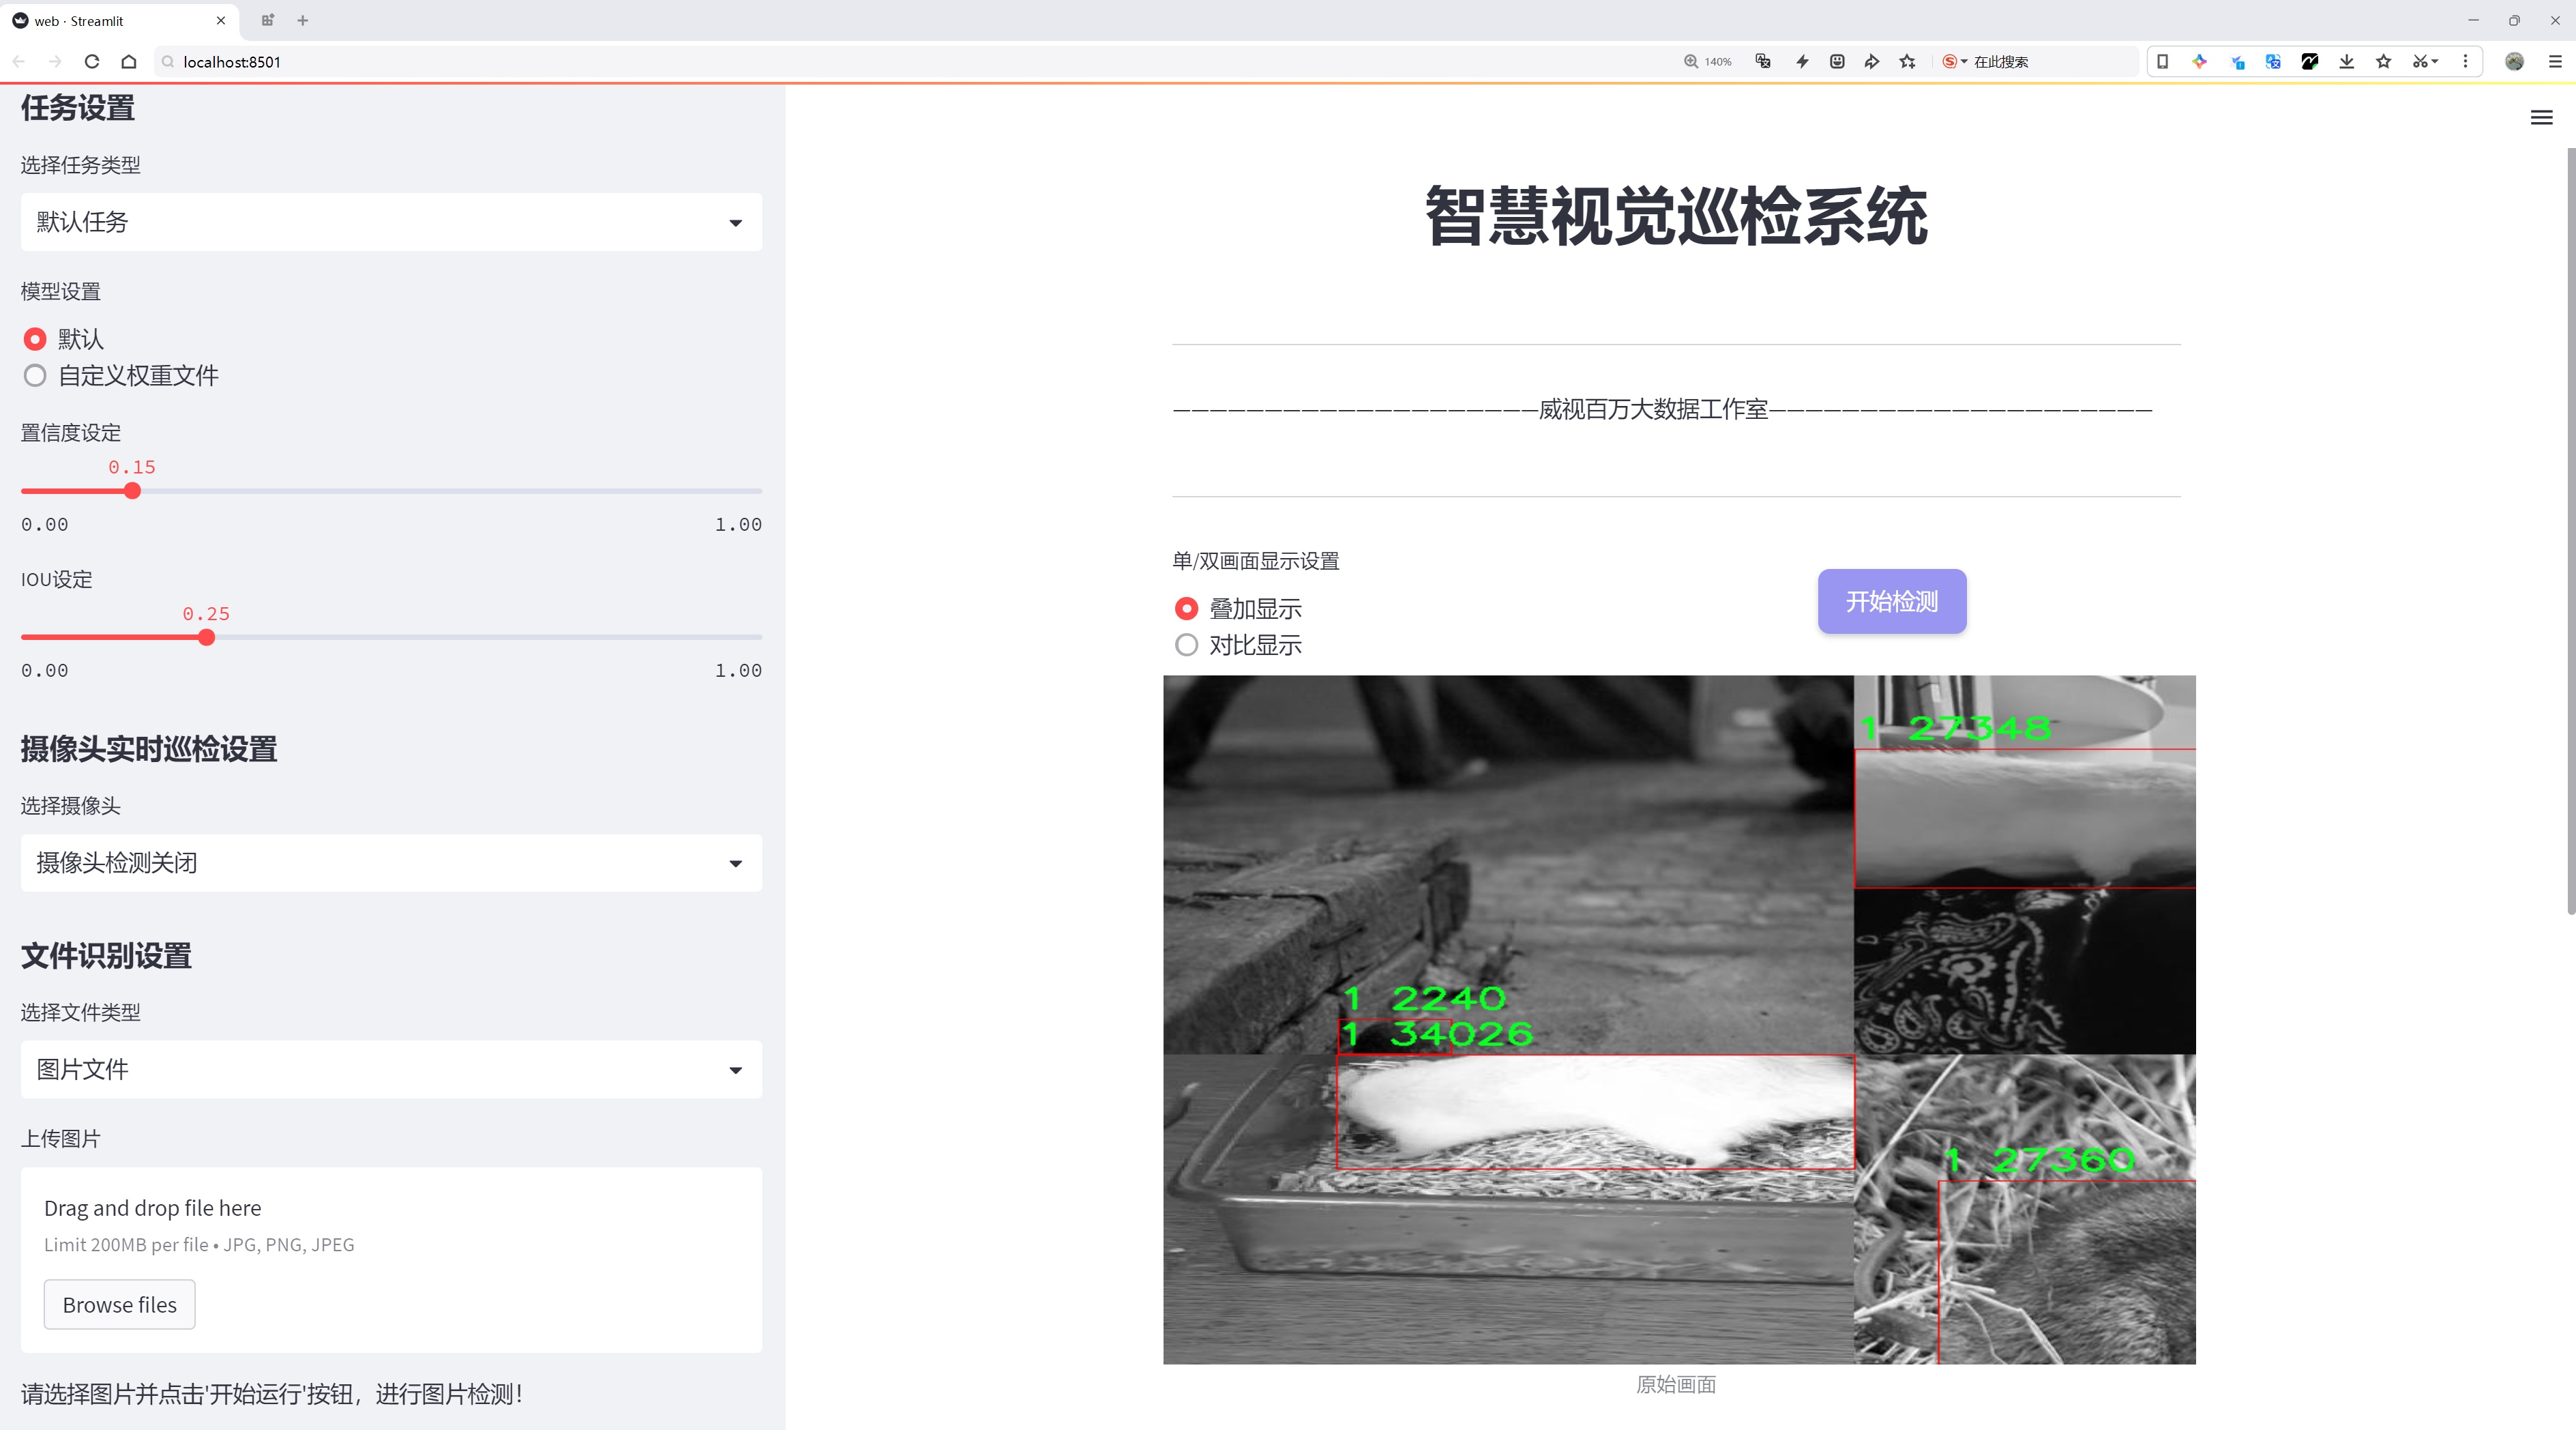2576x1430 pixels.
Task: Click the share arrow icon in address bar
Action: pyautogui.click(x=1871, y=62)
